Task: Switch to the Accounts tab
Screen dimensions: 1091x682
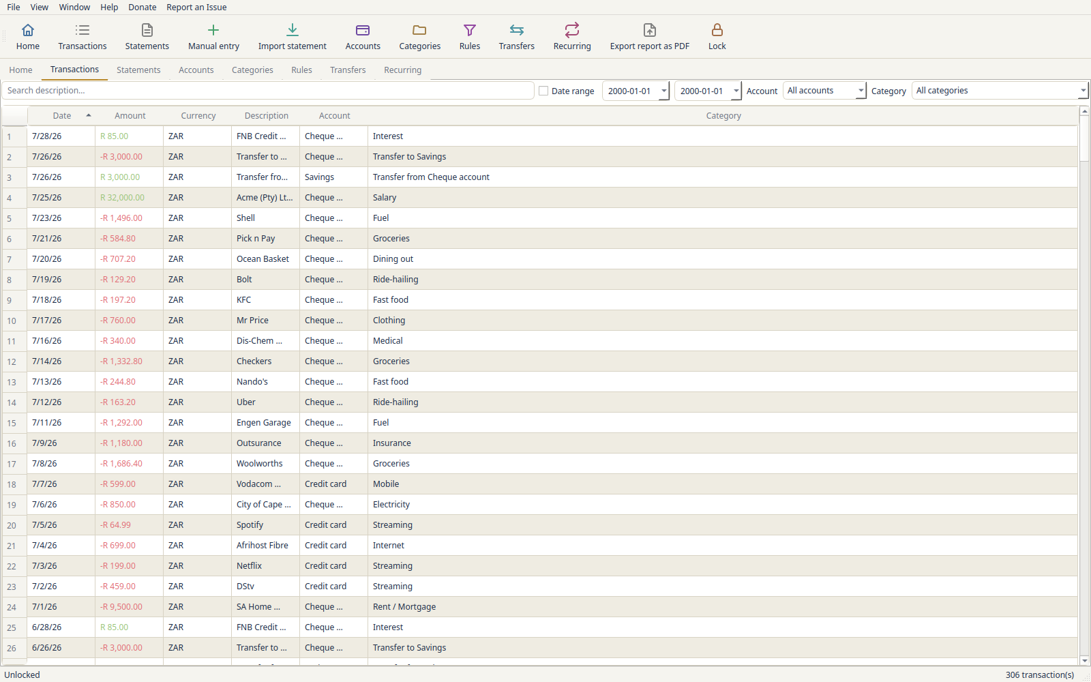Action: pyautogui.click(x=196, y=70)
